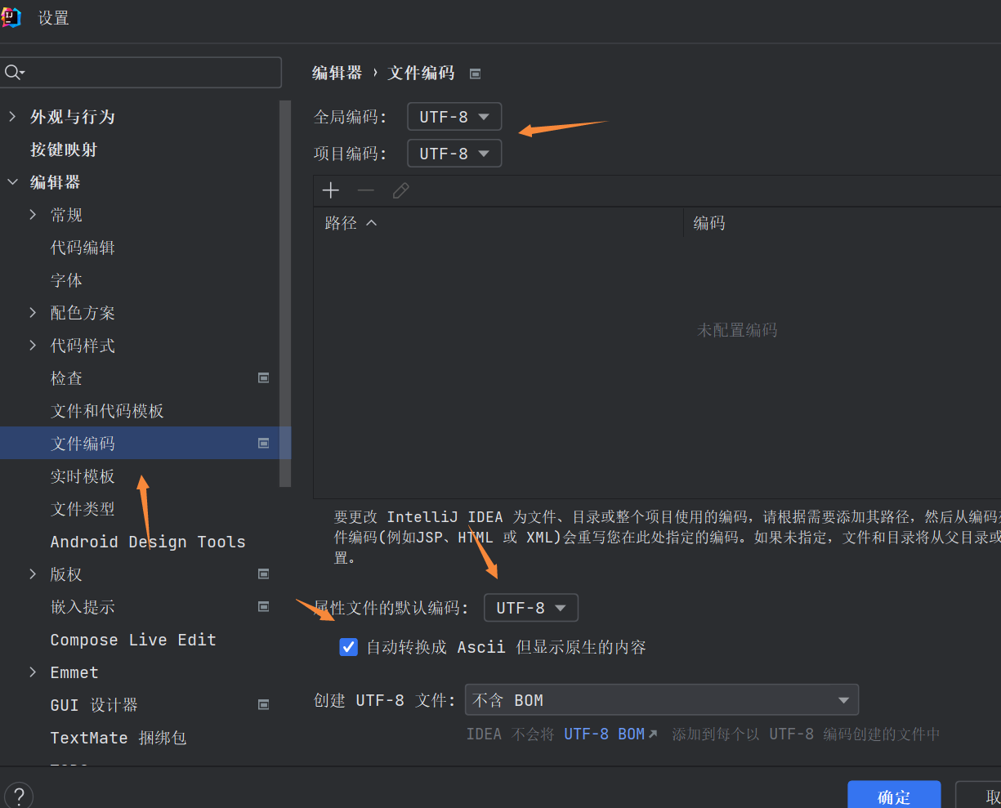Screen dimensions: 1001x808
Task: Click project icon on 嵌入提示 row
Action: tap(264, 606)
